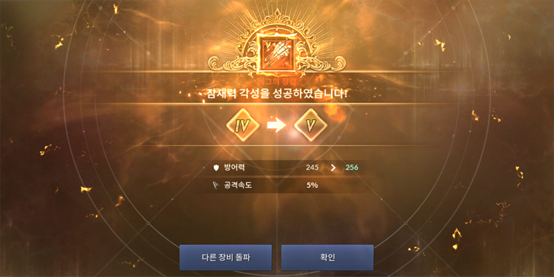Click the golden scroll ornament right of item
554x277 pixels.
[x=321, y=62]
